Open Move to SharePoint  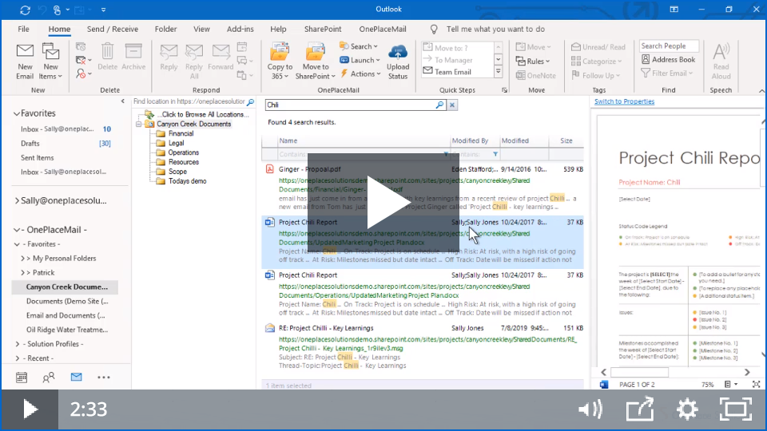(x=315, y=61)
